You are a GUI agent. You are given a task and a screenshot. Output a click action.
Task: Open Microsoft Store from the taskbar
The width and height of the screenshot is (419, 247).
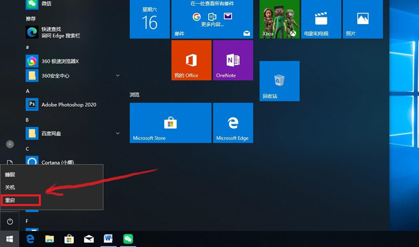[x=69, y=239]
